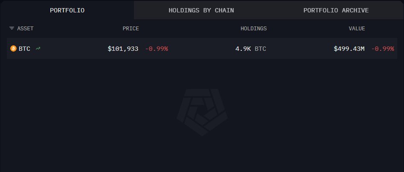
Task: Click the 4.9K holdings amount
Action: [x=243, y=49]
